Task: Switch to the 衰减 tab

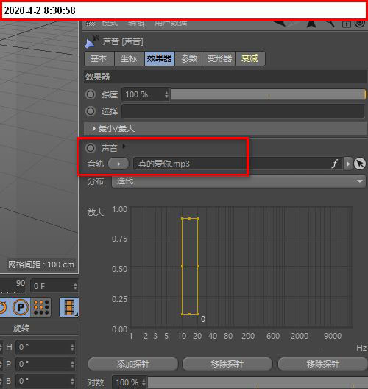Action: (250, 58)
